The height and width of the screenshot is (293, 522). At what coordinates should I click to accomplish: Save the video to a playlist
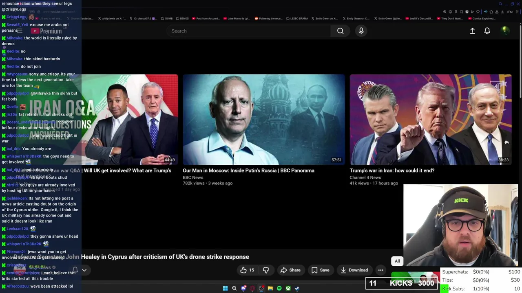pyautogui.click(x=320, y=270)
